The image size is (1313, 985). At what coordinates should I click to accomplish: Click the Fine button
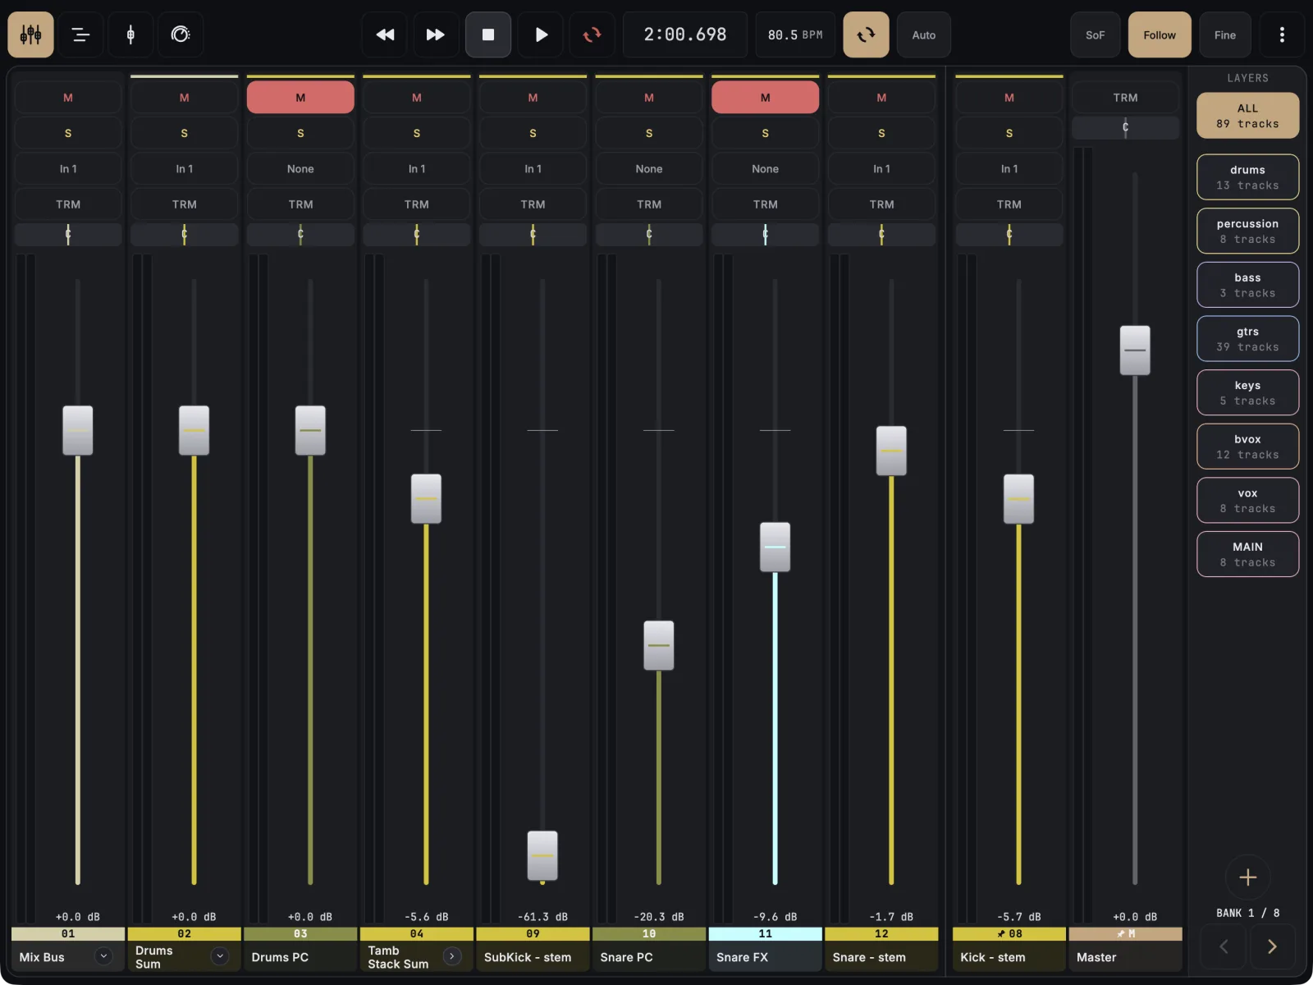click(x=1225, y=34)
